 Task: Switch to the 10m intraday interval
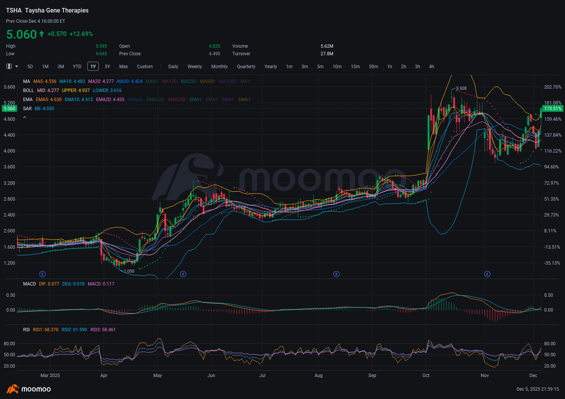pos(337,67)
